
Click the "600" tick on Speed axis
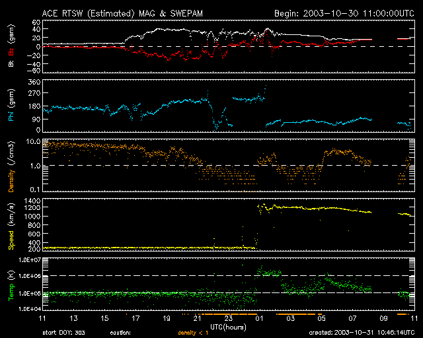(x=34, y=234)
